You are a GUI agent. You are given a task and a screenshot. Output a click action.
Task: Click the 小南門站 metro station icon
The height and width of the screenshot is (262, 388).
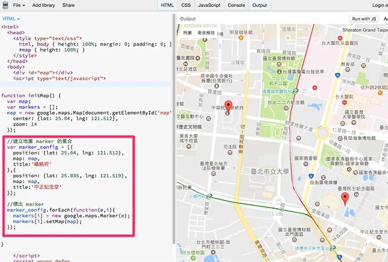click(x=209, y=197)
